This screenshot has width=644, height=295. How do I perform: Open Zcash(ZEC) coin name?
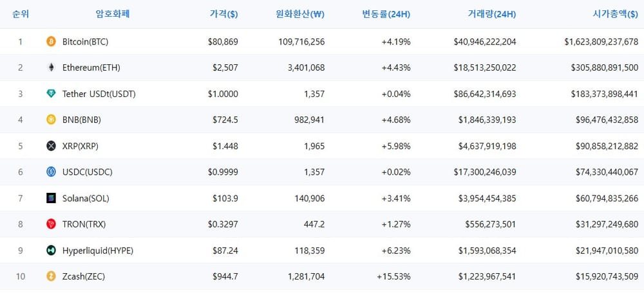point(84,277)
